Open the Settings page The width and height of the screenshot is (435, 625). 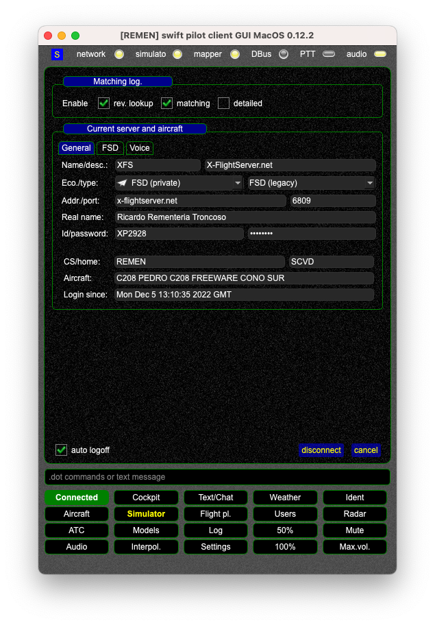point(216,547)
